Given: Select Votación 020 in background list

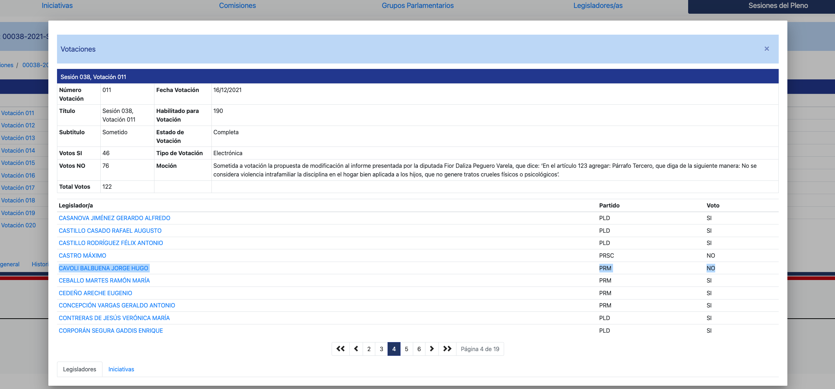Looking at the screenshot, I should [18, 225].
